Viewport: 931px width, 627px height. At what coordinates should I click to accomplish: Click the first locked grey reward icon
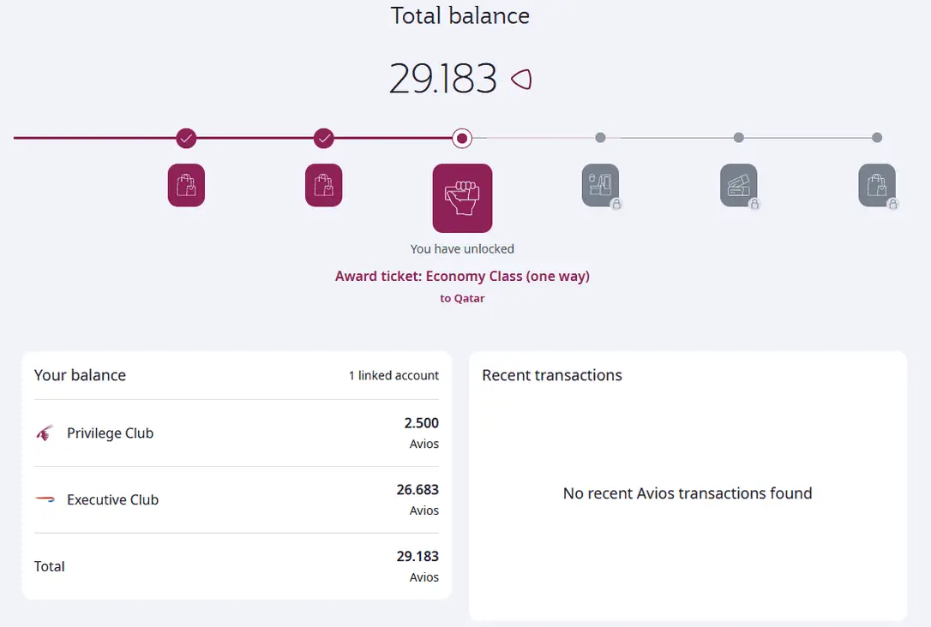point(600,185)
